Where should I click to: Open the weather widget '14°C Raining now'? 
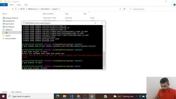click(123, 96)
